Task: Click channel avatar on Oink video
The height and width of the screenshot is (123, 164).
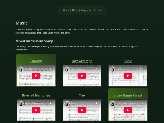Action: (x=113, y=69)
